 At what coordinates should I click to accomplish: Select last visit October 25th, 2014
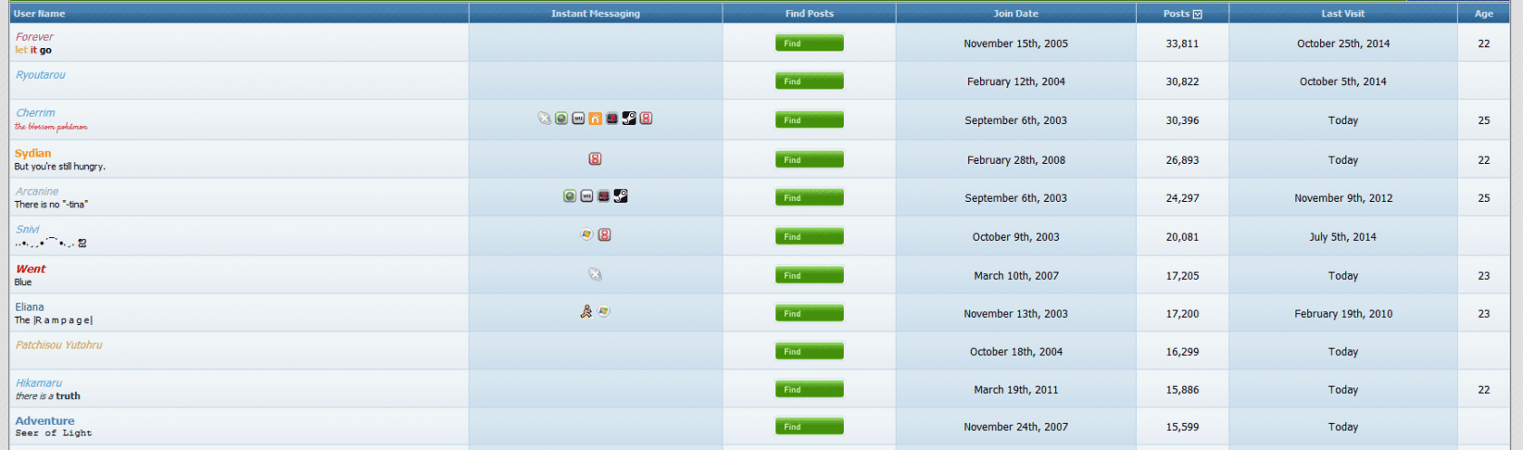pyautogui.click(x=1343, y=43)
